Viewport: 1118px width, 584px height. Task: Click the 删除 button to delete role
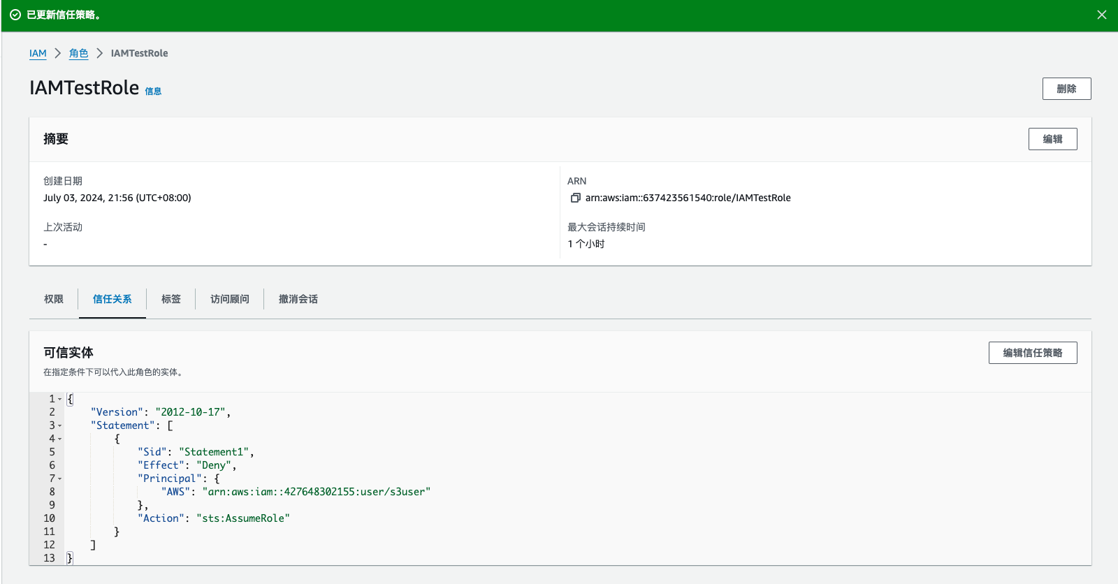pyautogui.click(x=1066, y=89)
